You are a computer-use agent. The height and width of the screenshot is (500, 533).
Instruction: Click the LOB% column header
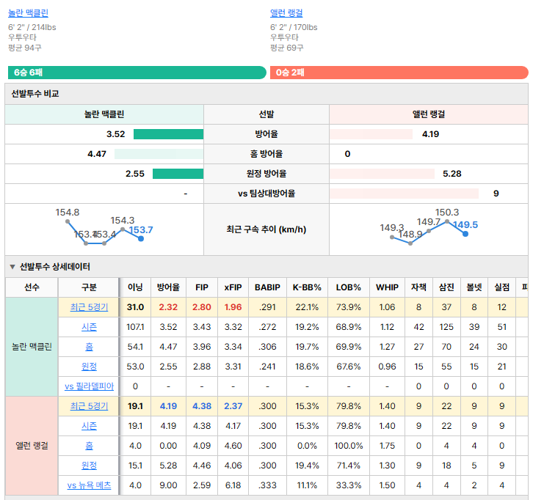(349, 287)
